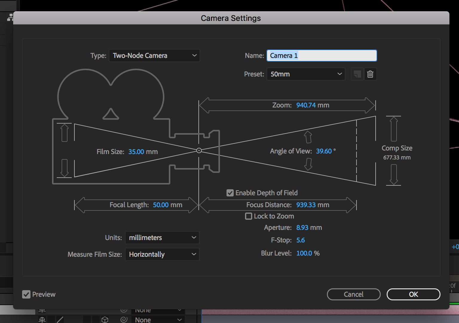The width and height of the screenshot is (459, 323).
Task: Open Measure Film Size dropdown set to Horizontally
Action: coord(162,254)
